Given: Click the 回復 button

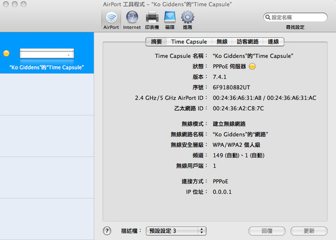Looking at the screenshot, I should coord(267,231).
